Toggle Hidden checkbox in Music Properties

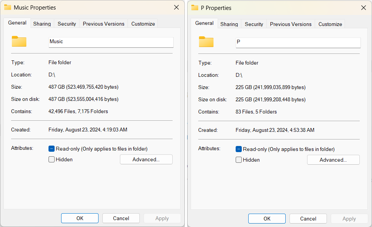coord(52,159)
